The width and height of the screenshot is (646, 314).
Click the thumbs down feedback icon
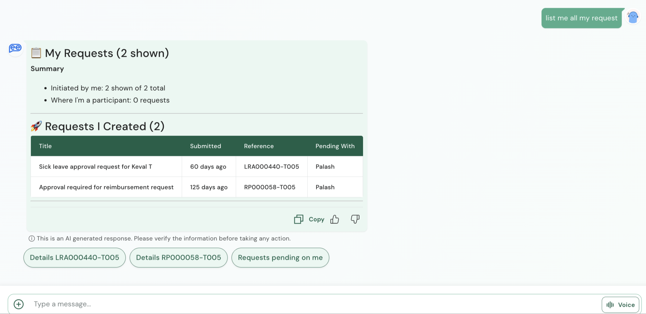[355, 219]
